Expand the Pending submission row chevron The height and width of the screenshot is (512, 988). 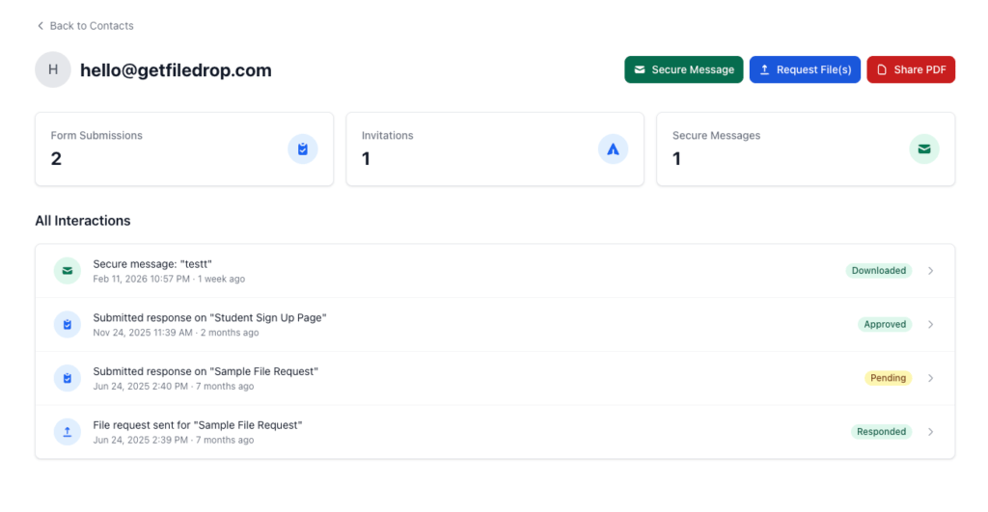click(x=930, y=378)
